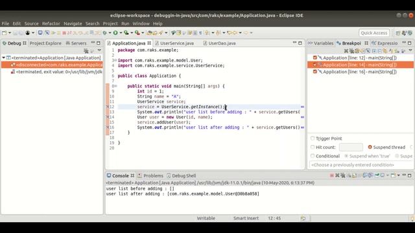
Task: Switch to Project Explorer tab
Action: click(45, 43)
